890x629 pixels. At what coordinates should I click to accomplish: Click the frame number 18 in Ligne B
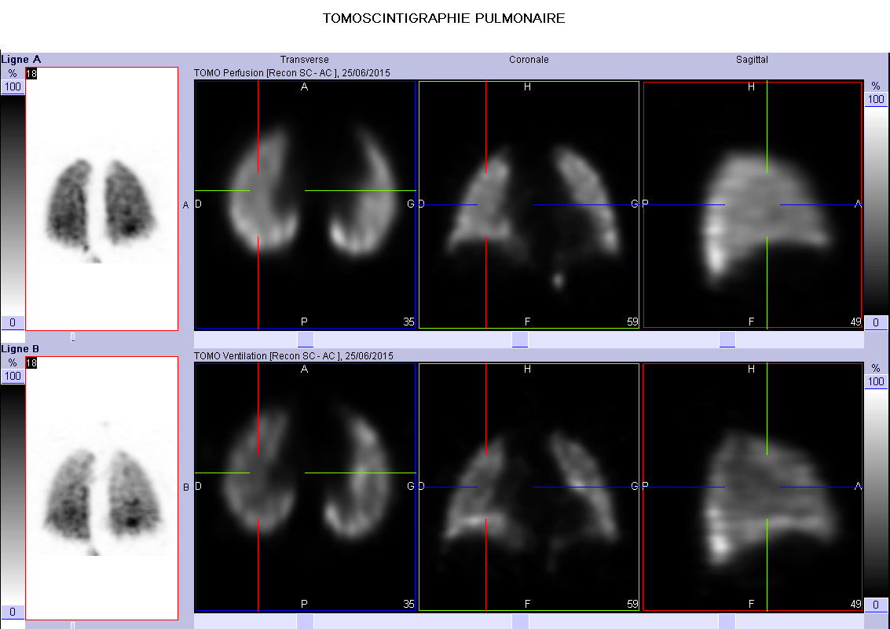pos(31,362)
